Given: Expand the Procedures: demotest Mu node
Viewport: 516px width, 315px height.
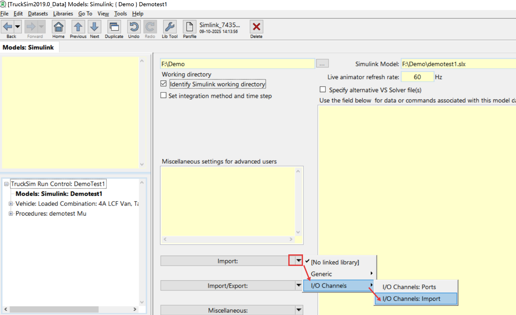Looking at the screenshot, I should click(11, 213).
